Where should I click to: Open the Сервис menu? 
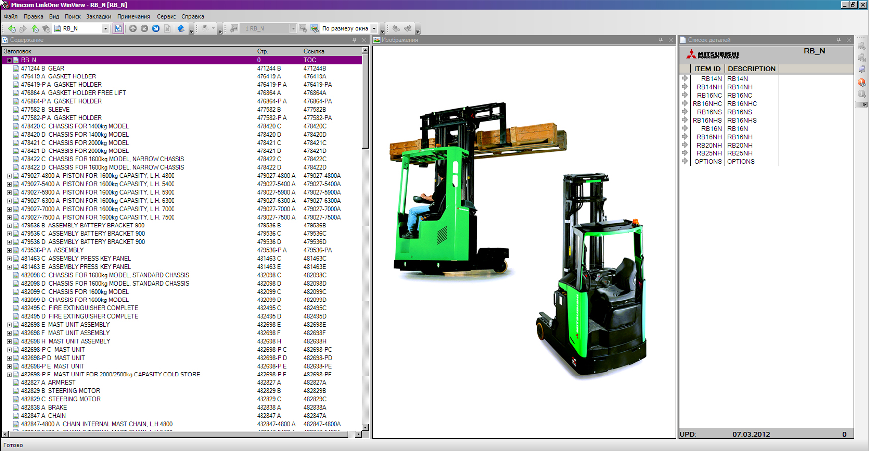[x=166, y=16]
